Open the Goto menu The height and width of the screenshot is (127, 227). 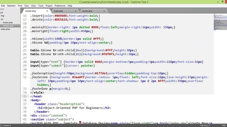(x=33, y=6)
